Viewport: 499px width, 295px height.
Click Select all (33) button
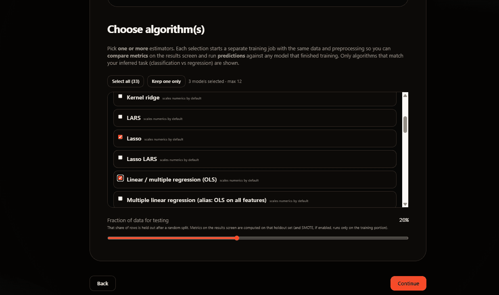(x=125, y=81)
